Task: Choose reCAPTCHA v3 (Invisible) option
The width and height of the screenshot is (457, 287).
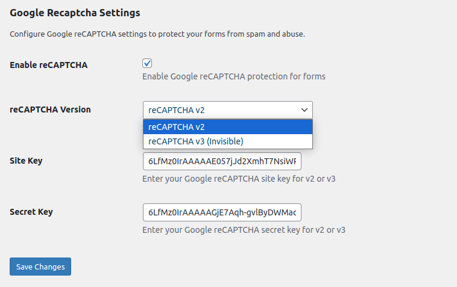Action: (228, 141)
